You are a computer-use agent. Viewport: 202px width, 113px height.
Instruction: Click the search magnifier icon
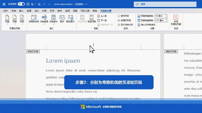(x=137, y=4)
